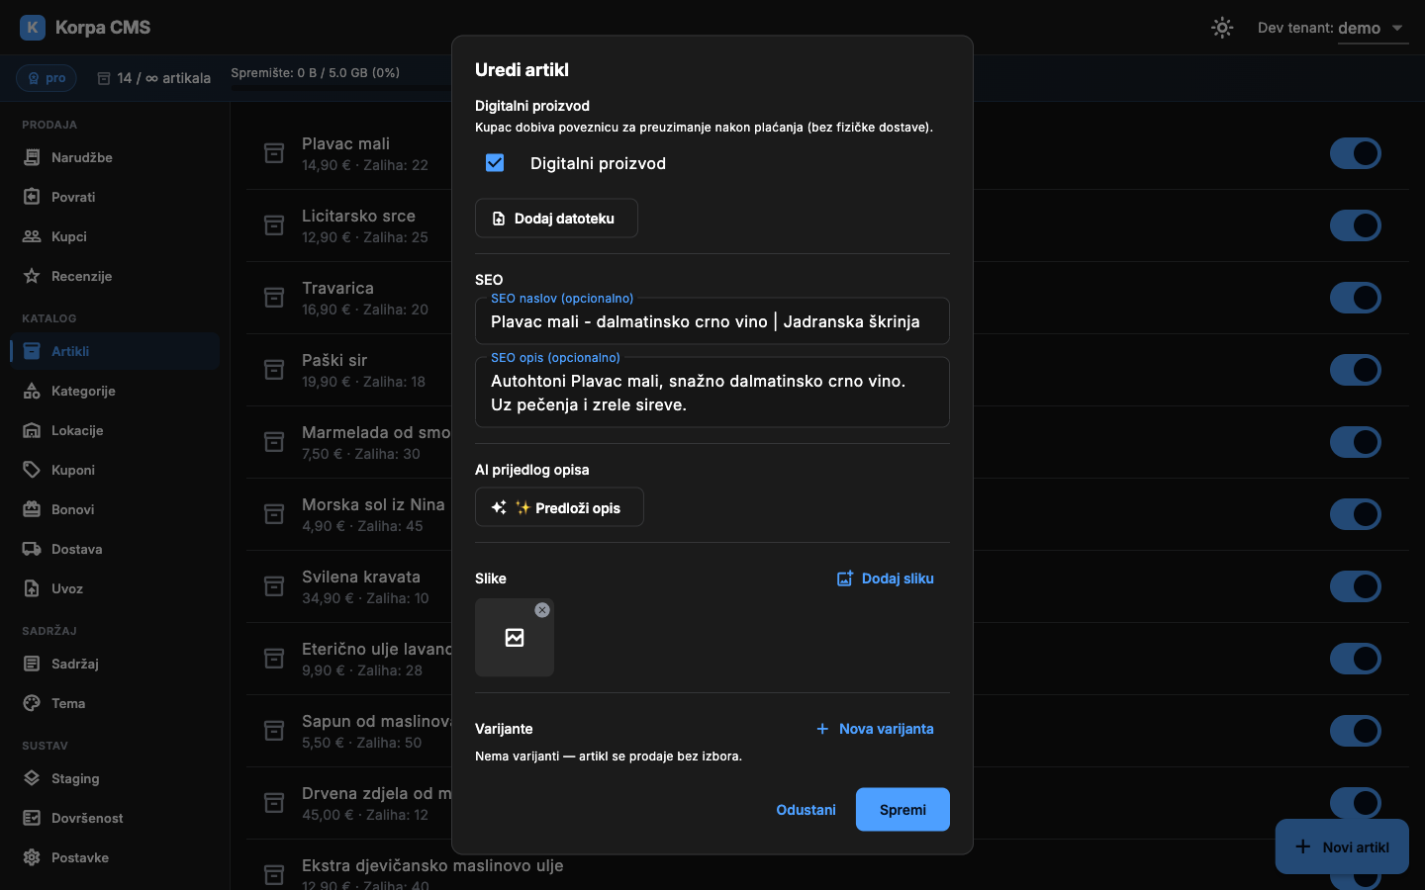This screenshot has height=890, width=1425.
Task: Click into the SEO naslov field
Action: tap(712, 321)
